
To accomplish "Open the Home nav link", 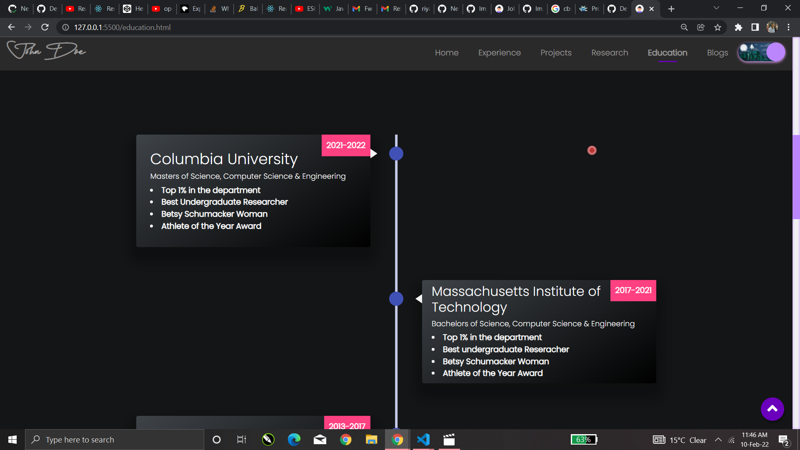I will coord(447,53).
